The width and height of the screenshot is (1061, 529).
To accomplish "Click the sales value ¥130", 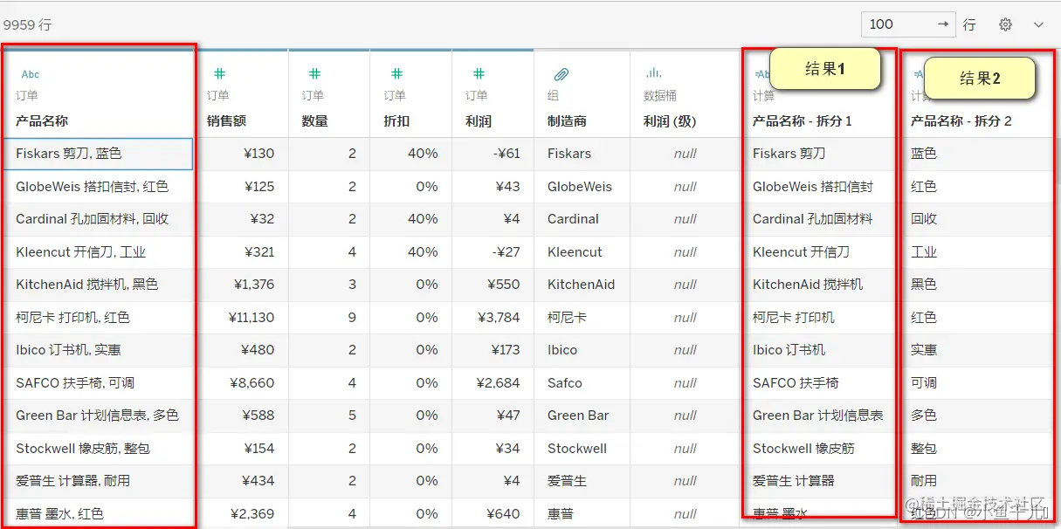I will 259,154.
